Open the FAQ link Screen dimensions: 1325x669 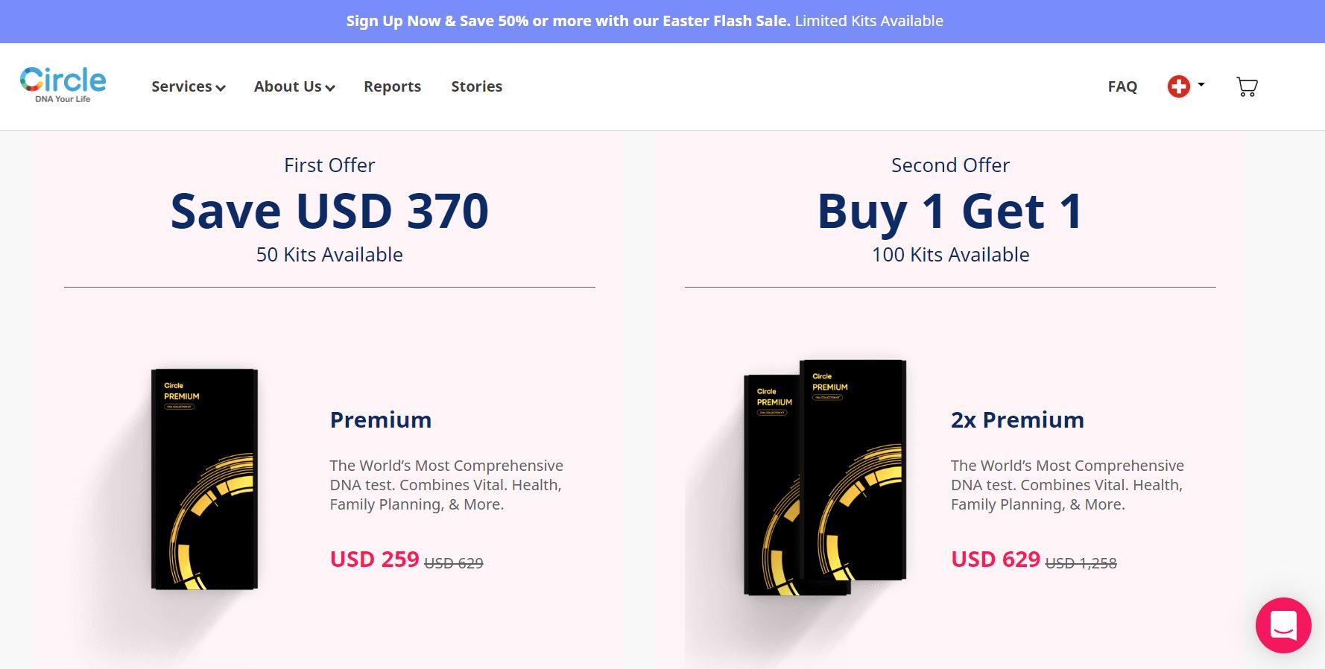click(1122, 86)
